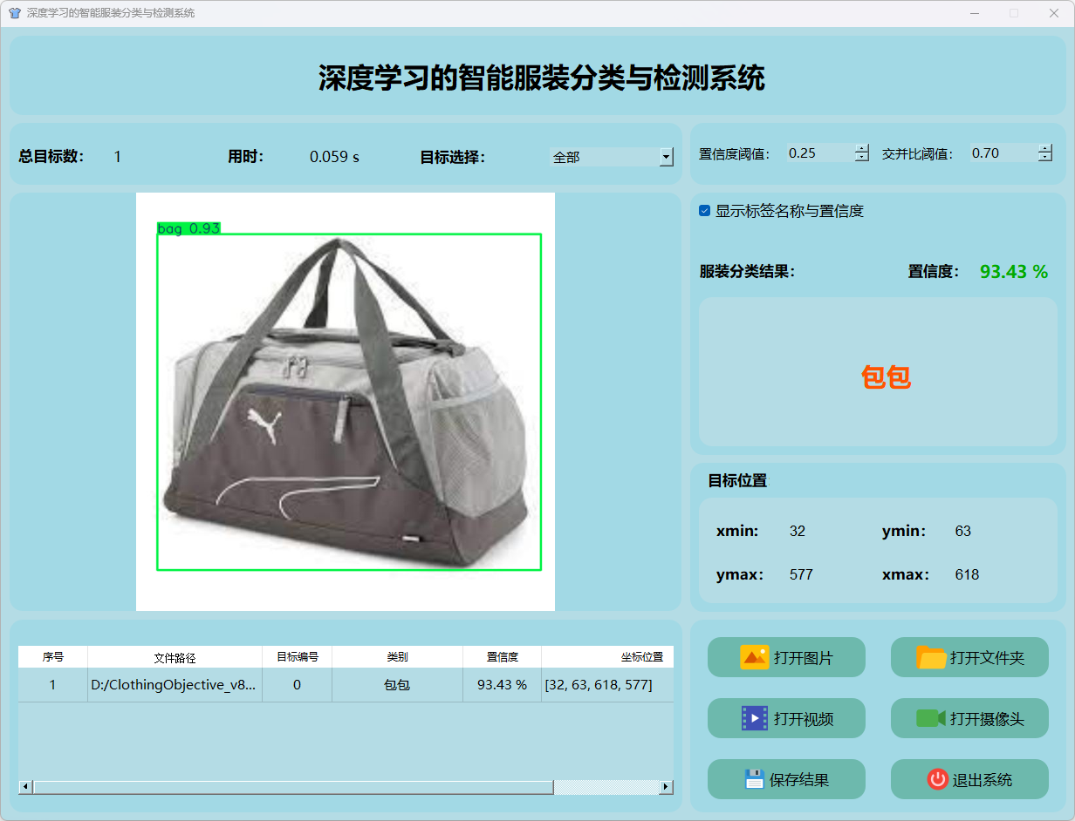
Task: Click the yellow folder icon for Open Folder
Action: pyautogui.click(x=931, y=657)
